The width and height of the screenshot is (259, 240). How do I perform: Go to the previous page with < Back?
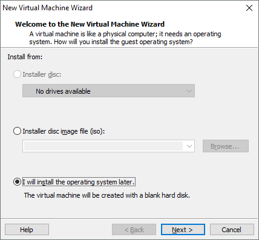coord(134,230)
